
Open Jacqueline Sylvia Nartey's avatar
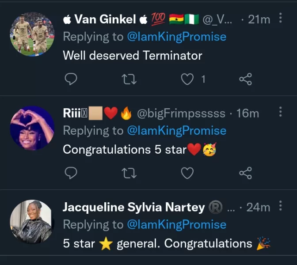32,222
